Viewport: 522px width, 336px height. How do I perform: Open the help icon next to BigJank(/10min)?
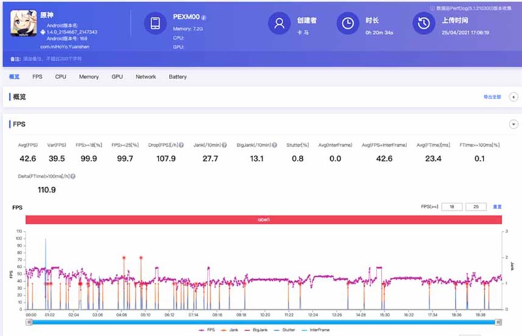click(274, 145)
